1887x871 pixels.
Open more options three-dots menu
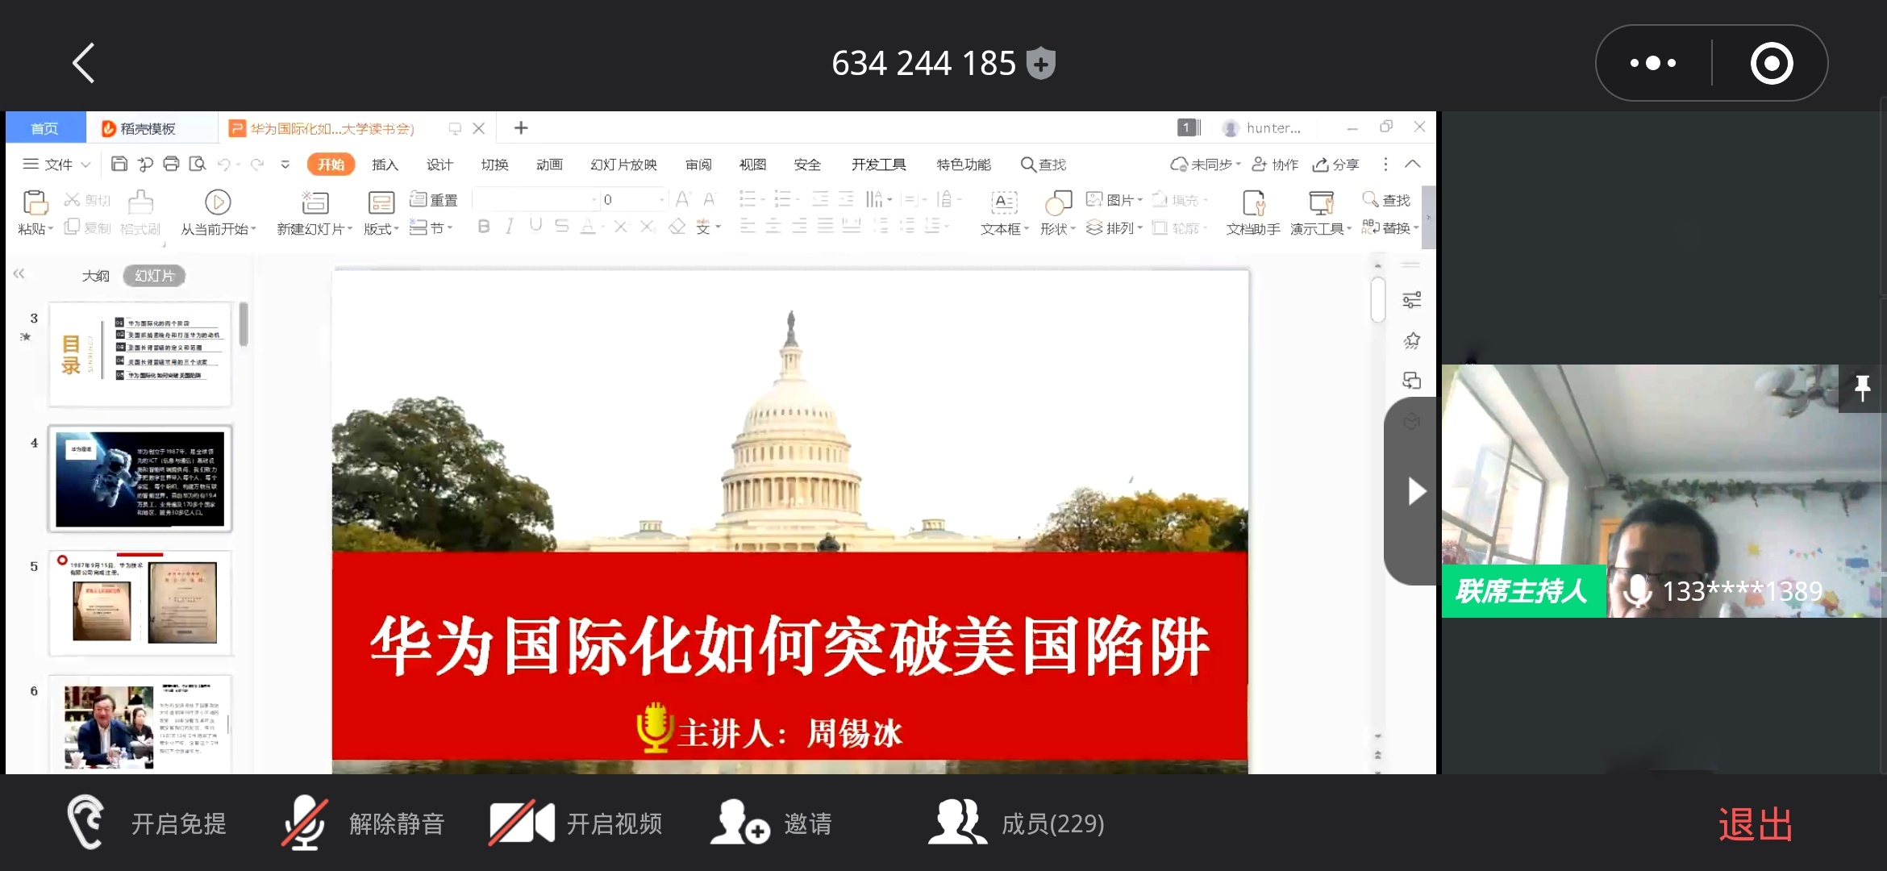tap(1653, 63)
